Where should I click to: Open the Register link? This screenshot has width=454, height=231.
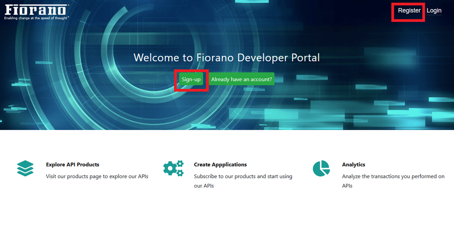pyautogui.click(x=409, y=11)
